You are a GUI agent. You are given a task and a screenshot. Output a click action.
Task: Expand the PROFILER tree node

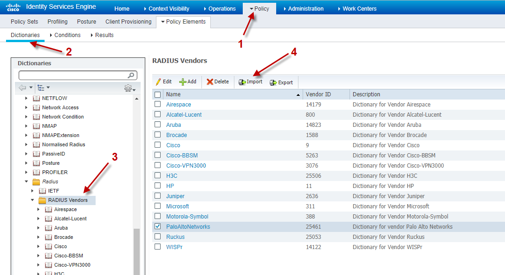(26, 173)
